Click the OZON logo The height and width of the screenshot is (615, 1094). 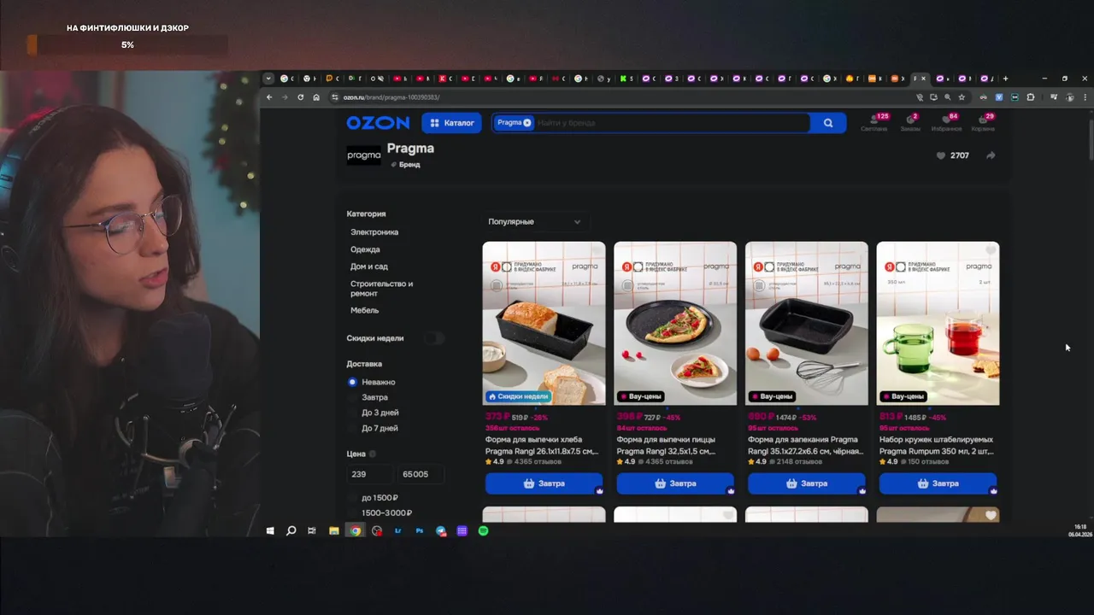378,123
